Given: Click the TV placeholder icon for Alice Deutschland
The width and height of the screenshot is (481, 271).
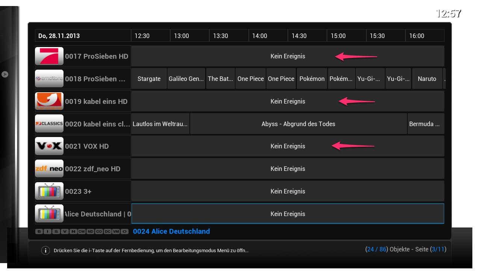Looking at the screenshot, I should point(49,214).
